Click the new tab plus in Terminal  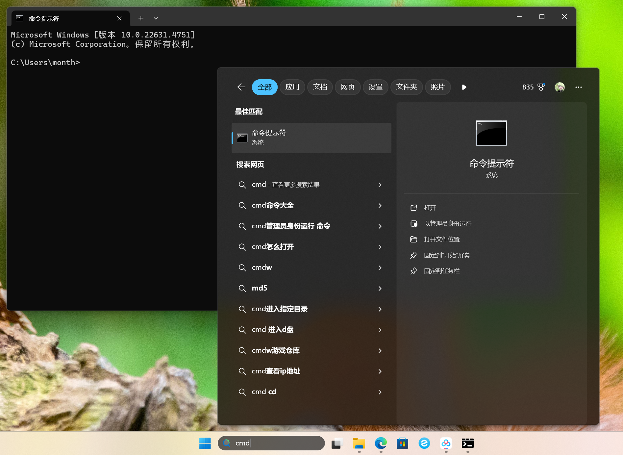tap(141, 18)
